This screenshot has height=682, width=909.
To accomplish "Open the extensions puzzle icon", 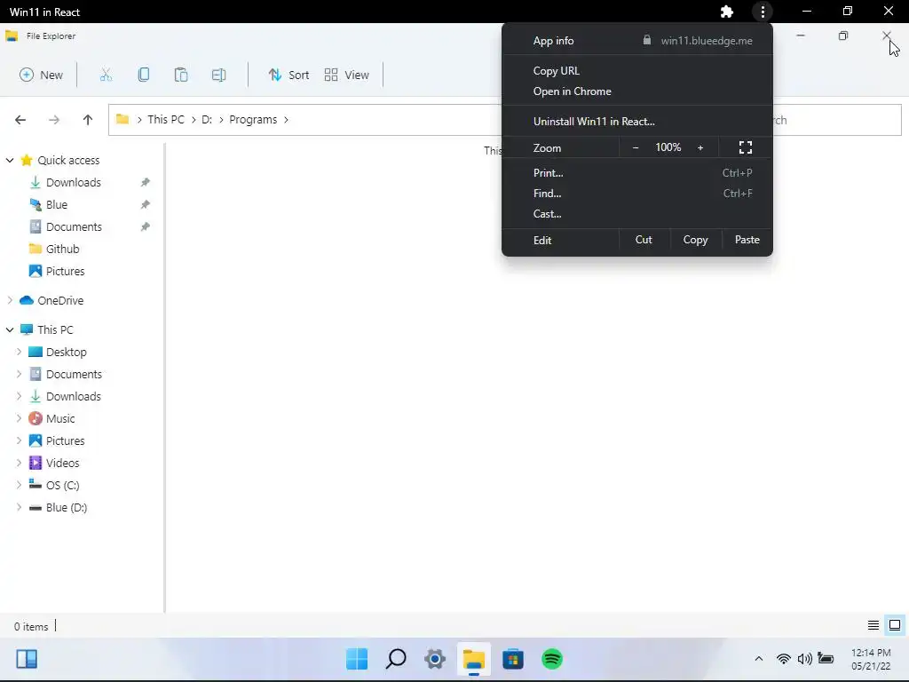I will tap(726, 12).
